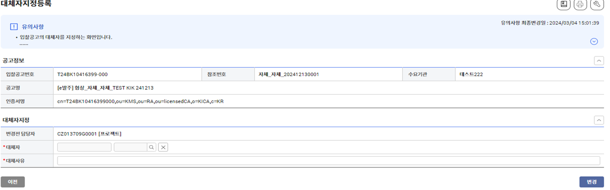The image size is (610, 190).
Task: Click the notice text 입찰공고의 대체자를 지정하는 화면입니다
Action: [66, 37]
